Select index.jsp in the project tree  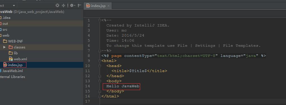pos(42,65)
